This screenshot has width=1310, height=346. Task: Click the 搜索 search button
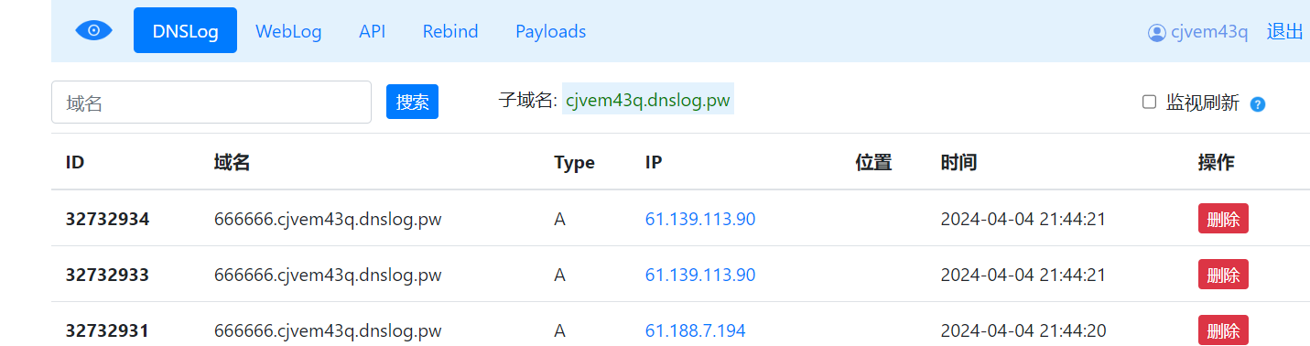pos(412,102)
